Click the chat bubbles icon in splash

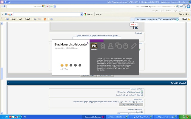click(x=118, y=46)
